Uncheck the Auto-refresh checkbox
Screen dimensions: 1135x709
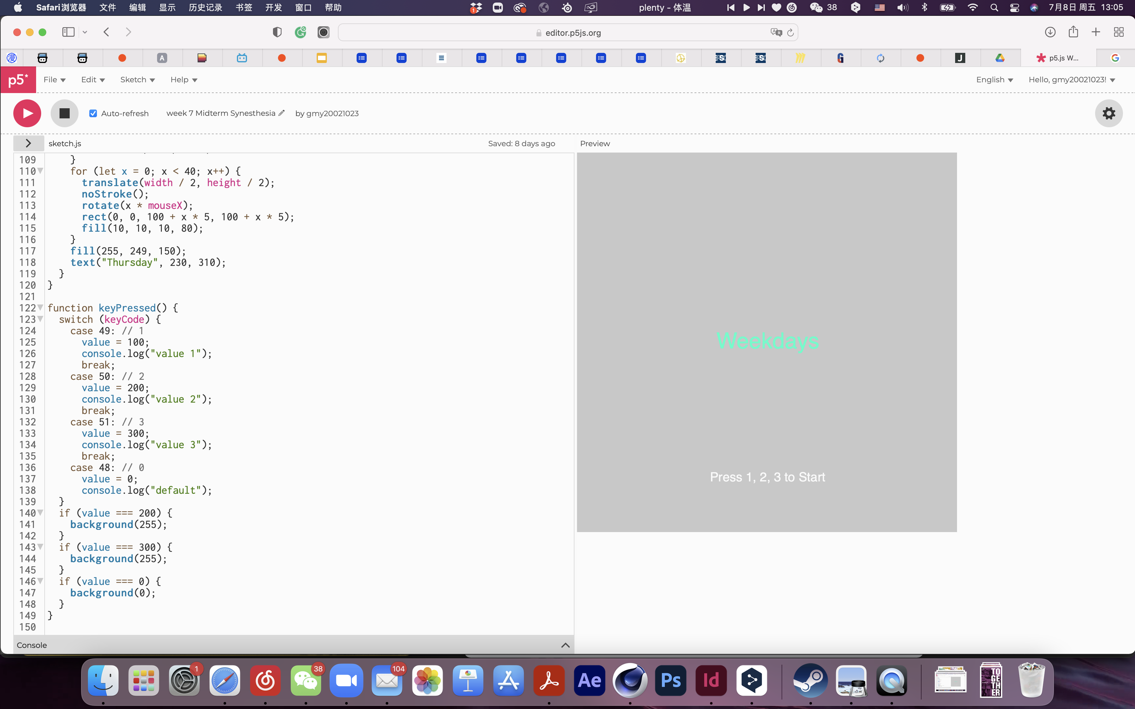pos(93,114)
